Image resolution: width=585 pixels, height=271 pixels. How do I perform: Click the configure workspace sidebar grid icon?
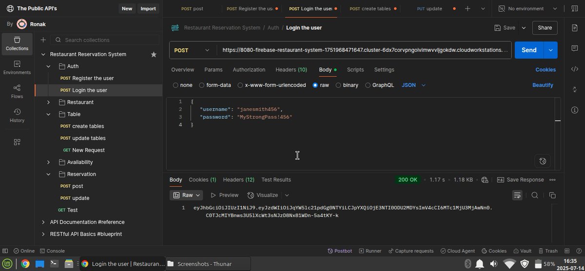[17, 142]
